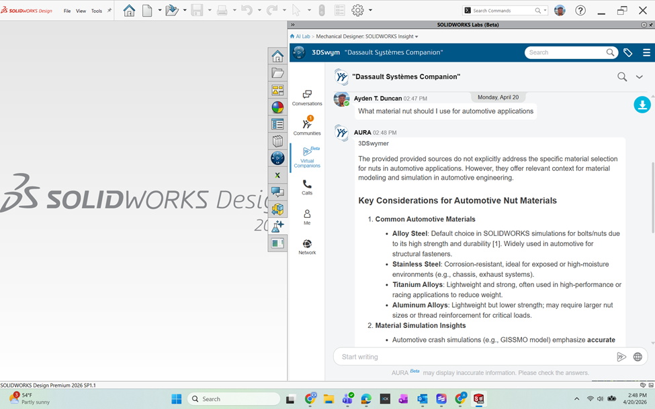Click the AI Lab breadcrumb link

[302, 36]
